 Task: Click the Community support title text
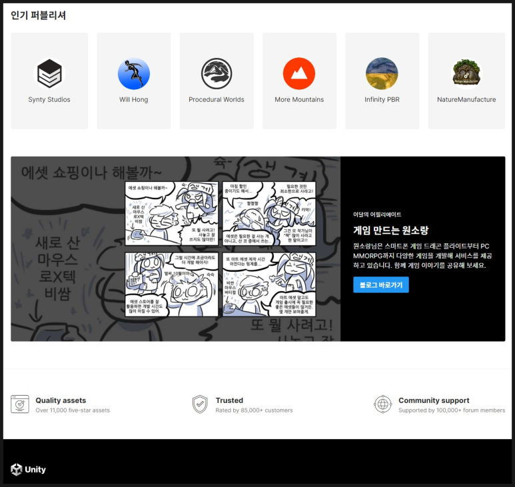[434, 400]
